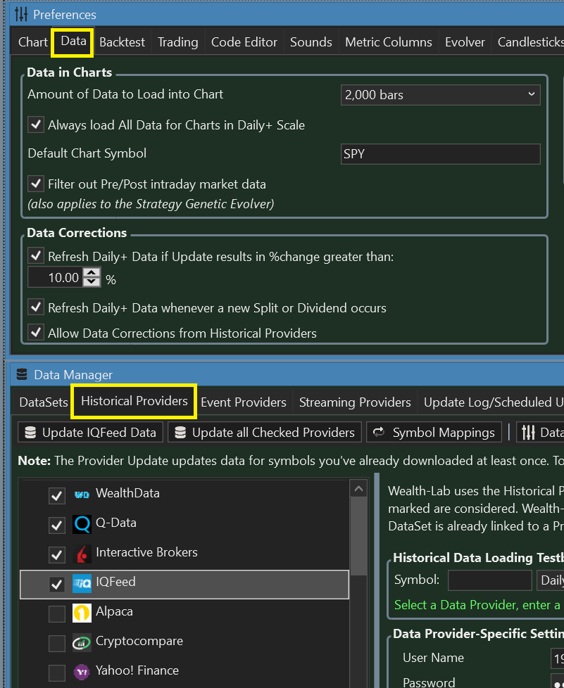The image size is (564, 688).
Task: Open the scale dropdown showing Daily
Action: tap(550, 580)
